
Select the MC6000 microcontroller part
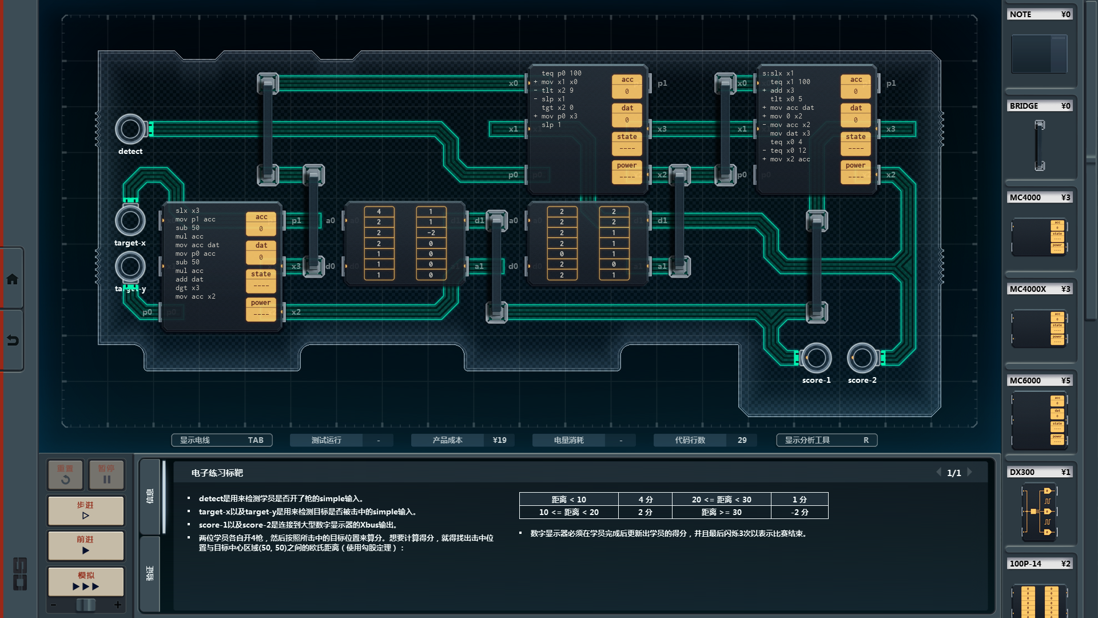1039,419
